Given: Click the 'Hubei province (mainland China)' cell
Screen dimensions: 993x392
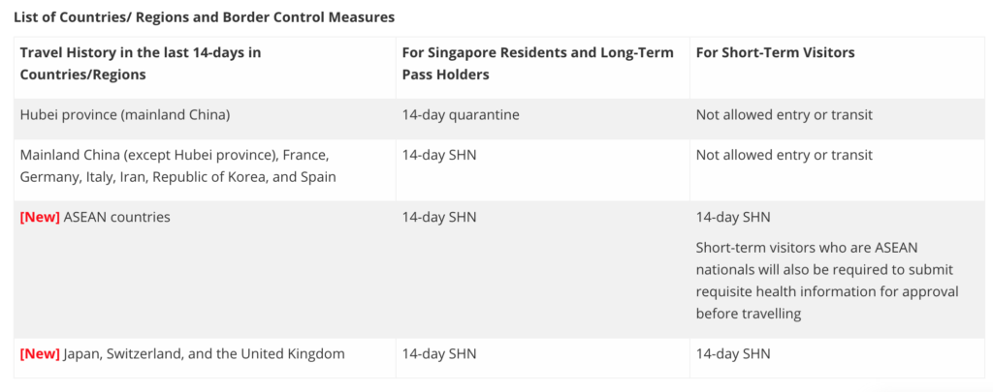Looking at the screenshot, I should [125, 115].
